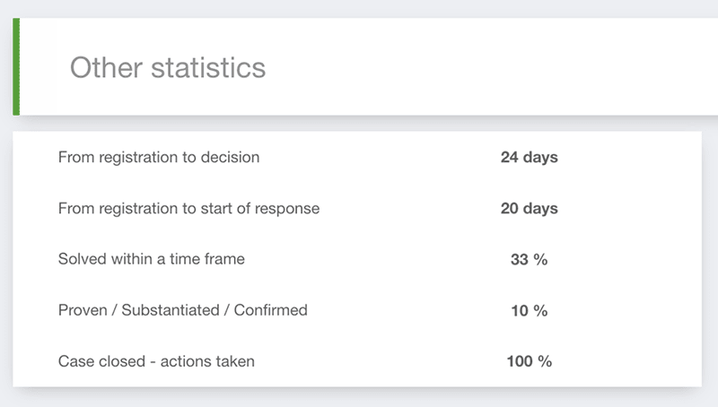Click the word response in the second row
The image size is (718, 407).
coord(287,209)
